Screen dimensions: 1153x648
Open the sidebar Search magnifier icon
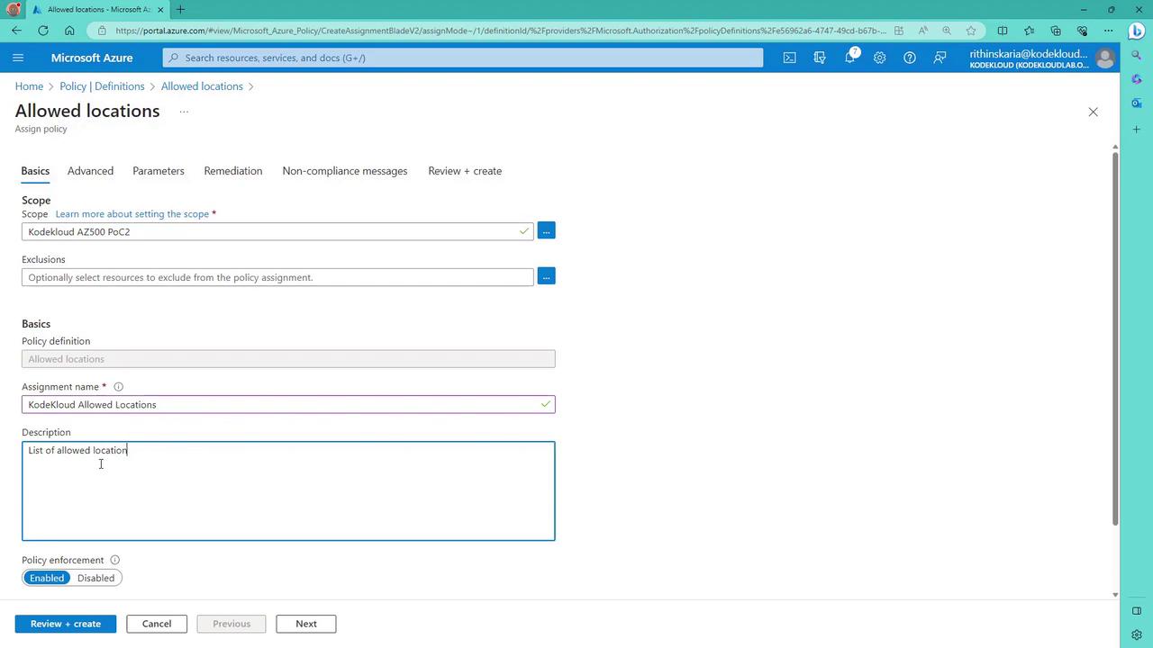coord(1137,54)
